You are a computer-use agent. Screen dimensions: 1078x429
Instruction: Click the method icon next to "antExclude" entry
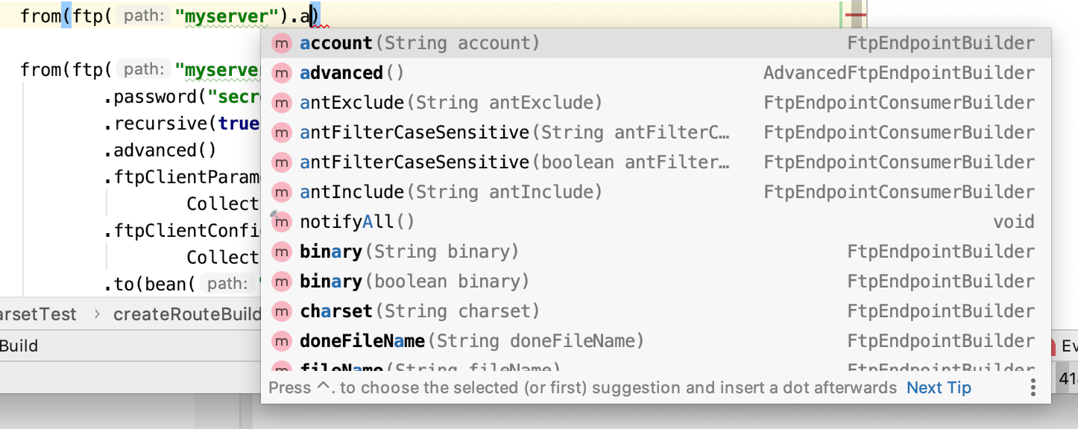[x=282, y=102]
